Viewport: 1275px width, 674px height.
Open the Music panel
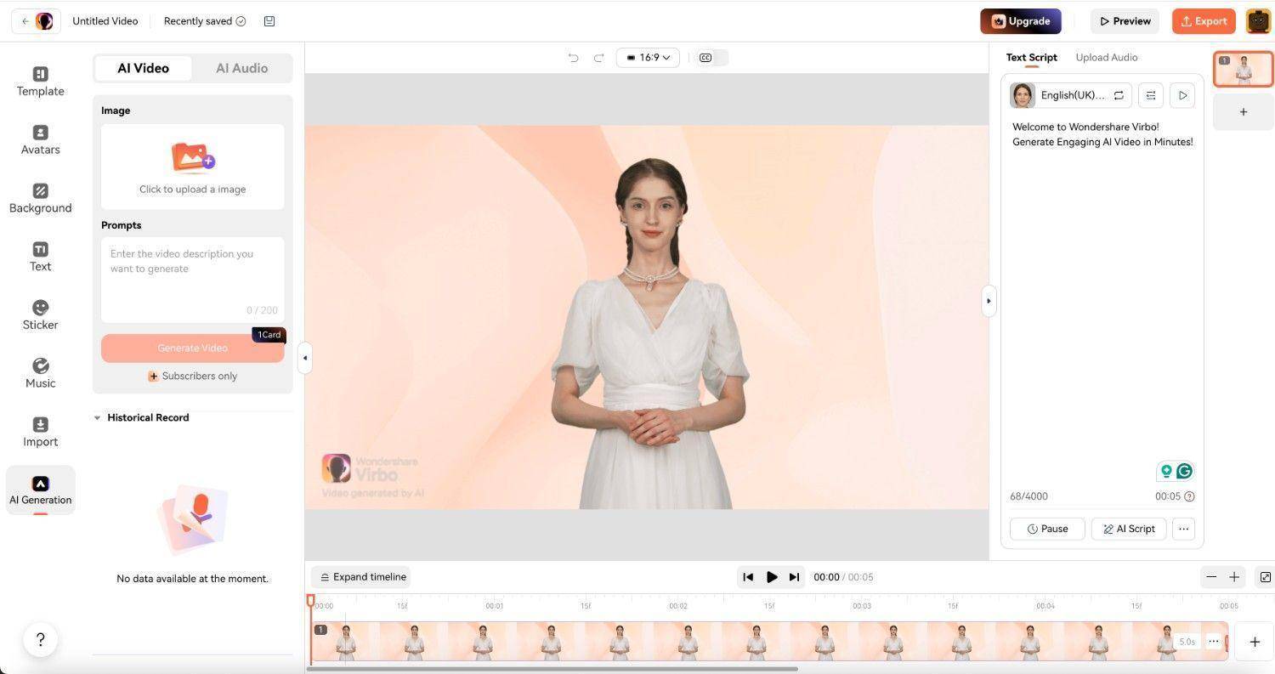(x=40, y=374)
